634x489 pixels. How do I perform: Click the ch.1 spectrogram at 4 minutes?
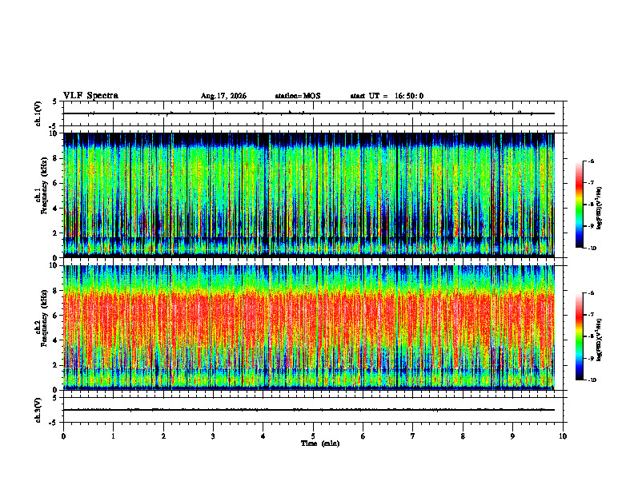point(263,195)
